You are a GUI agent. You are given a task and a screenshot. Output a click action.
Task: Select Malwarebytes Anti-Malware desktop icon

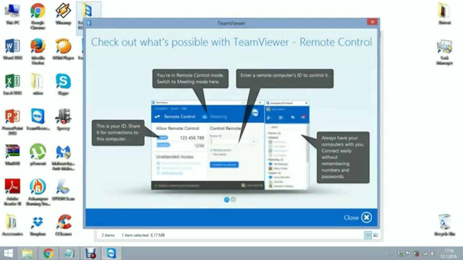point(64,158)
